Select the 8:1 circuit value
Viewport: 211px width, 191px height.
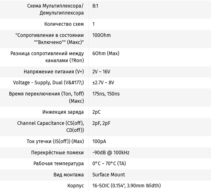pyautogui.click(x=95, y=5)
